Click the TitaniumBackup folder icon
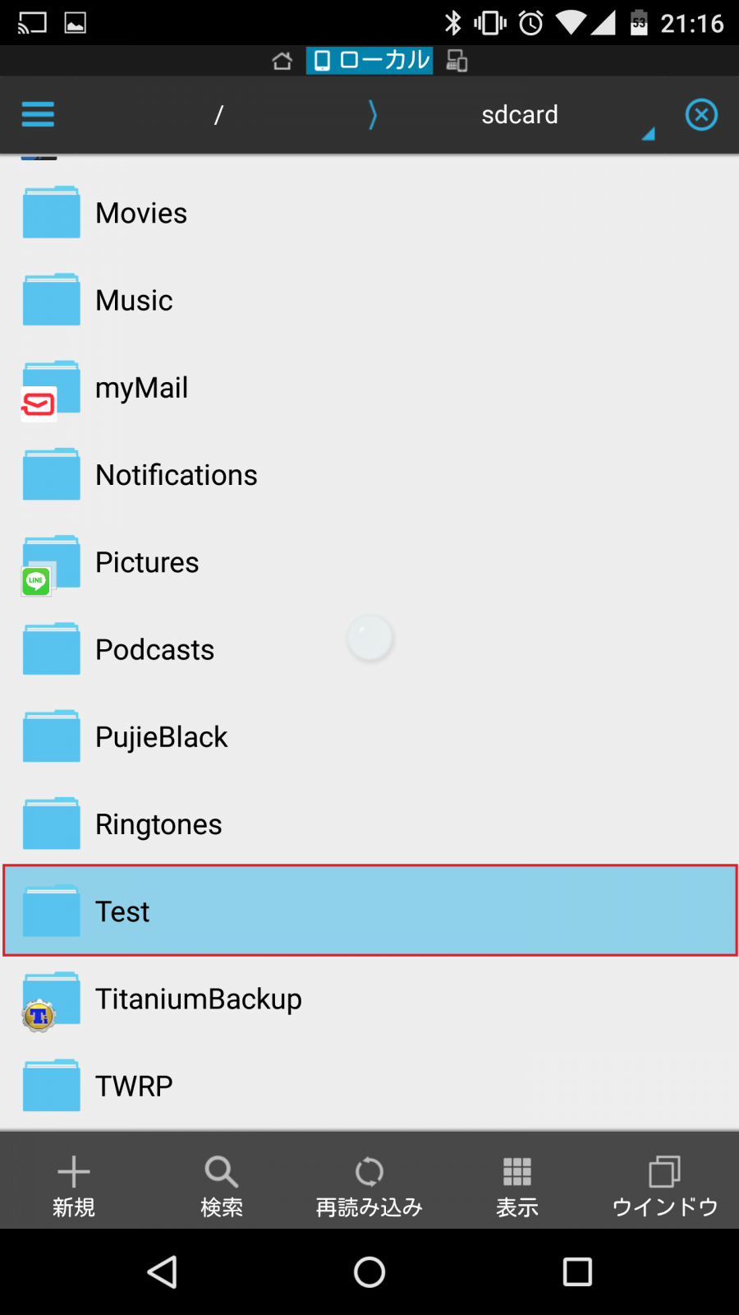This screenshot has width=739, height=1315. (x=49, y=999)
